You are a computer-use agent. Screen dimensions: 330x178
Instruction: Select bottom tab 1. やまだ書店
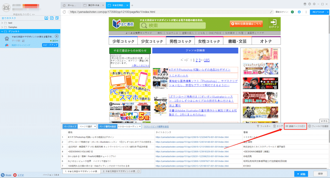[x=82, y=171]
